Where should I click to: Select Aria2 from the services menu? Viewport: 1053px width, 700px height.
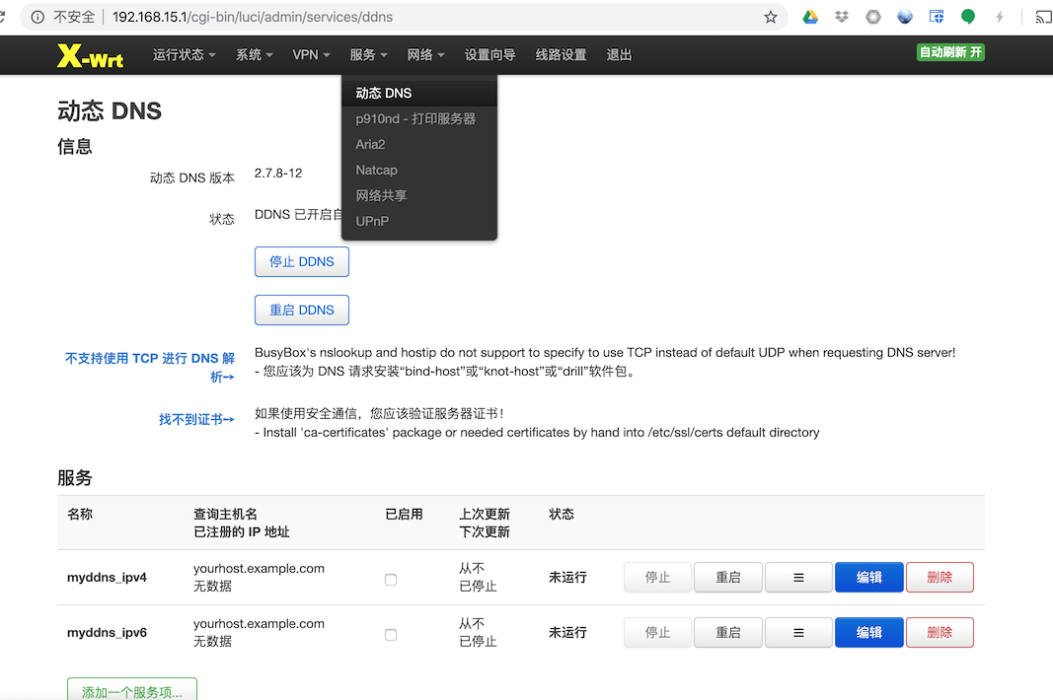pyautogui.click(x=370, y=144)
